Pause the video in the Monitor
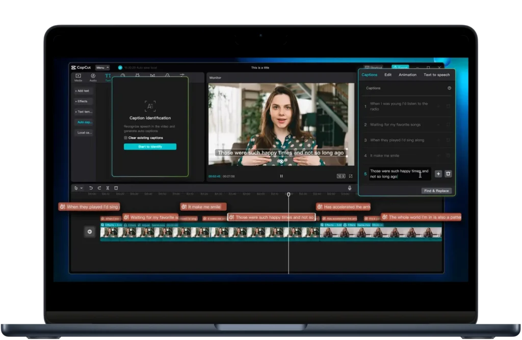This screenshot has height=340, width=522. pyautogui.click(x=281, y=176)
